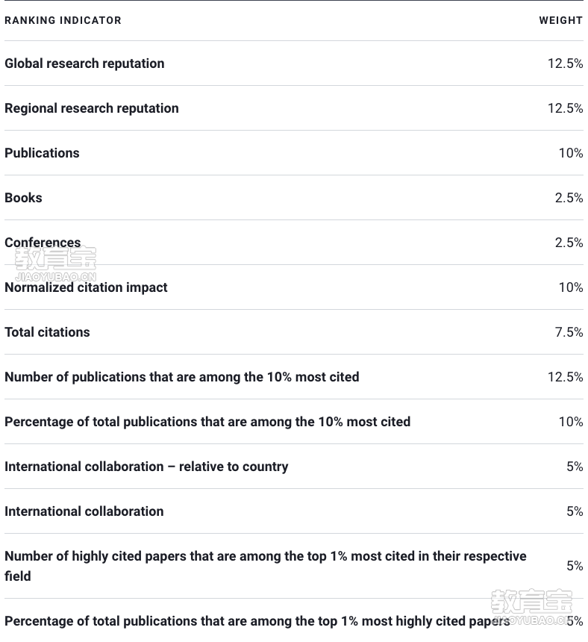
Task: Select Number of highly cited papers row
Action: [x=294, y=566]
